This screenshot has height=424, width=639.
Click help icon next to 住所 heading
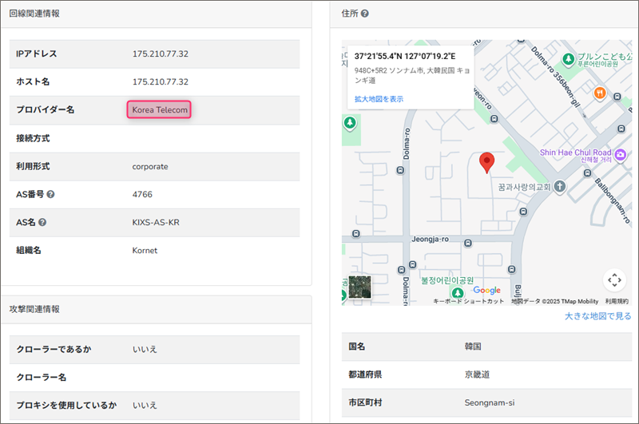coord(365,14)
